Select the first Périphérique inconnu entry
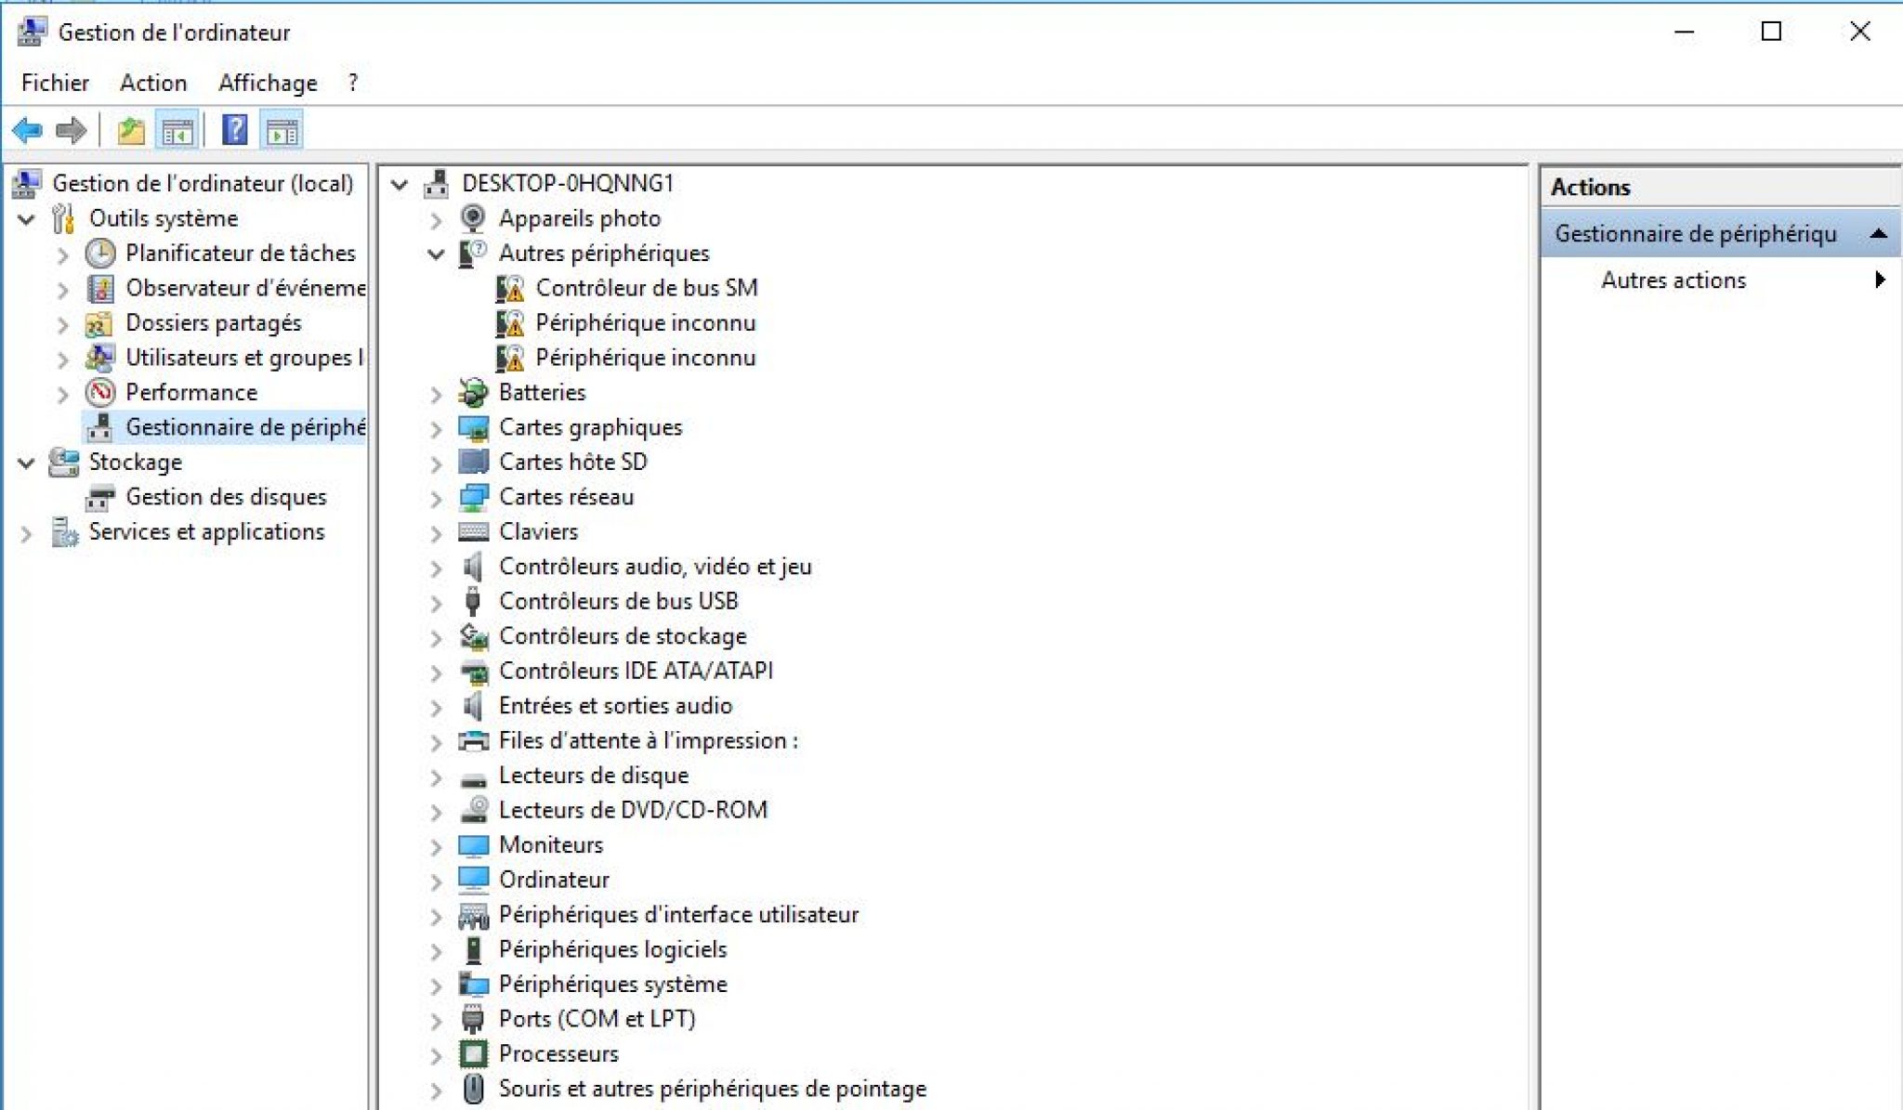Image resolution: width=1903 pixels, height=1110 pixels. click(645, 323)
